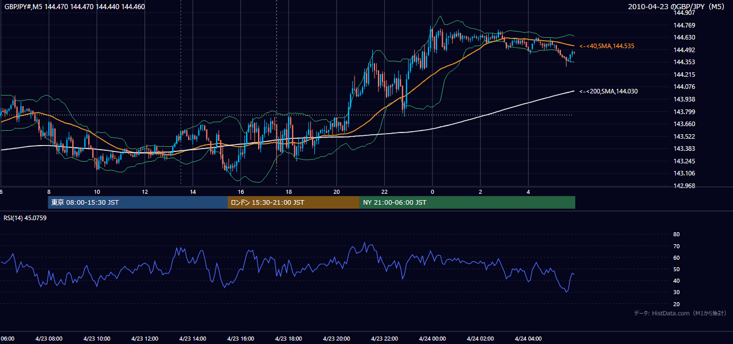Image resolution: width=733 pixels, height=344 pixels.
Task: Click the bottom date label 4/24 02:00
Action: 480,338
